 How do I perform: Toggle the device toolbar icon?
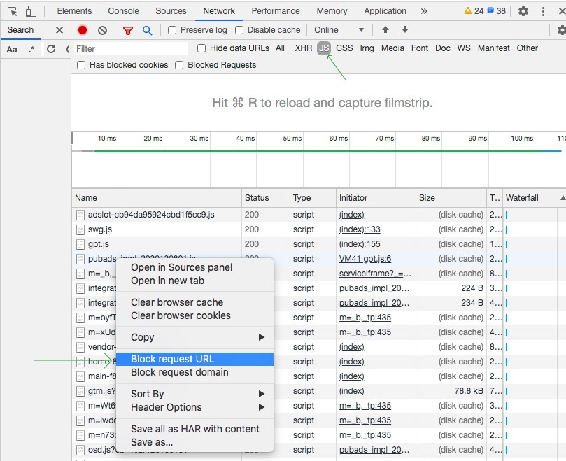click(x=31, y=11)
